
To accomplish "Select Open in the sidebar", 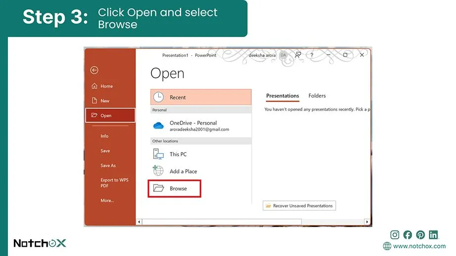I will [110, 115].
